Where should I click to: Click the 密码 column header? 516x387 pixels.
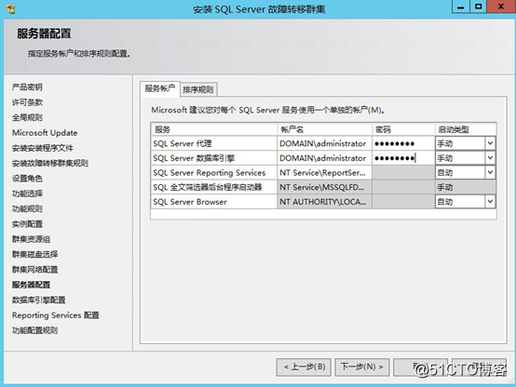click(x=403, y=129)
